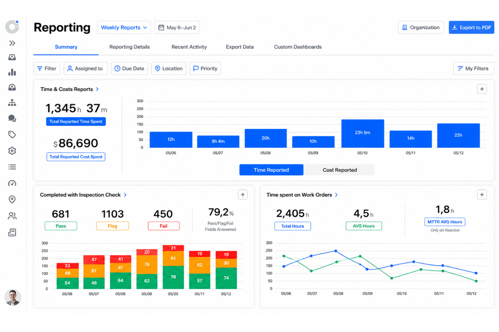Open the list view sidebar icon
Viewport: 499px width, 332px height.
coord(12,167)
